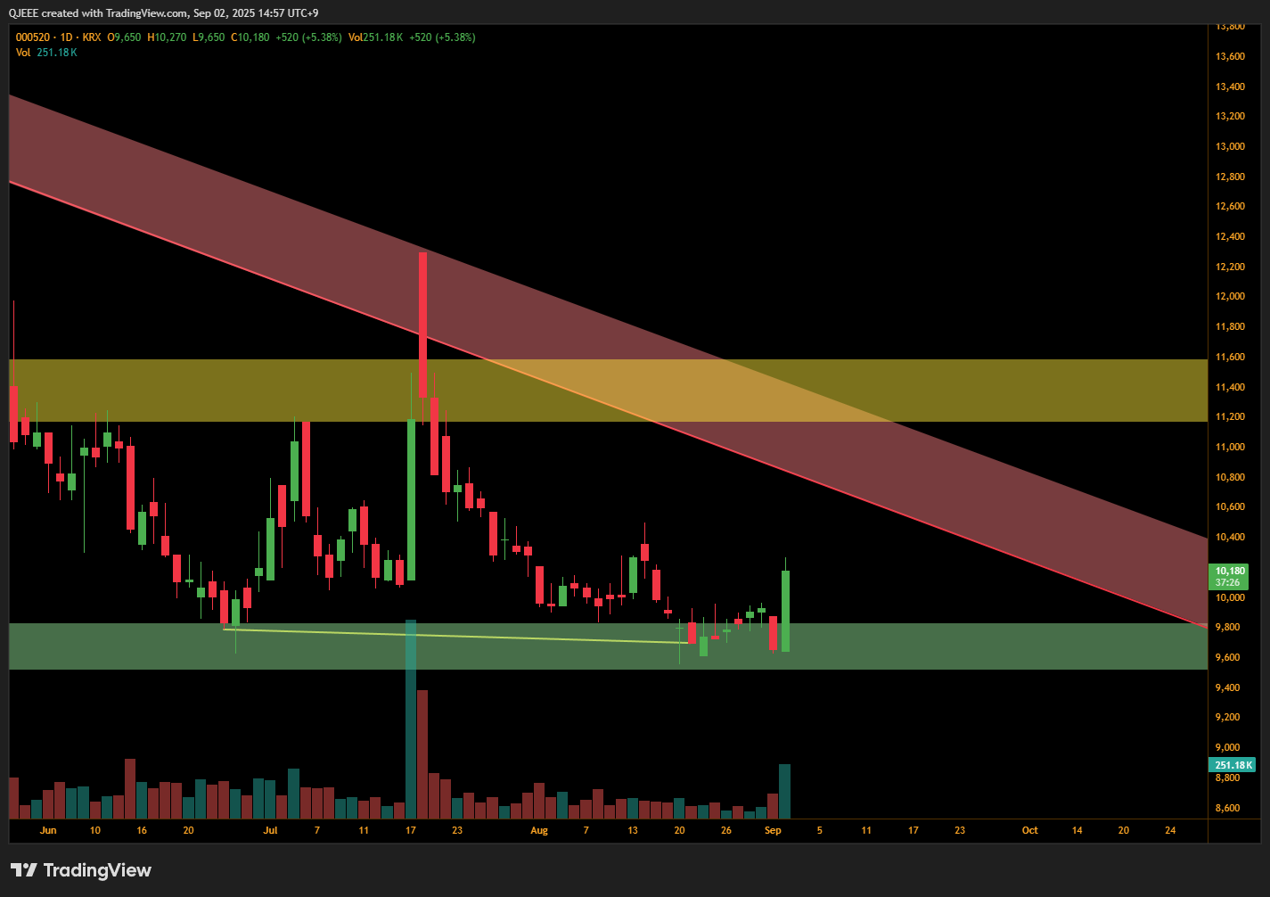Click the 9,600 price axis label
1270x897 pixels.
[x=1227, y=657]
